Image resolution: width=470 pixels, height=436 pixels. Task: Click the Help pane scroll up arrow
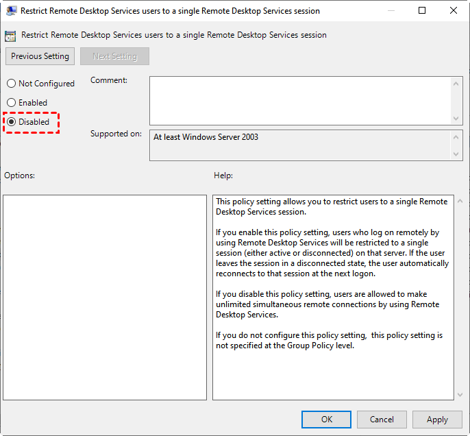pos(460,202)
